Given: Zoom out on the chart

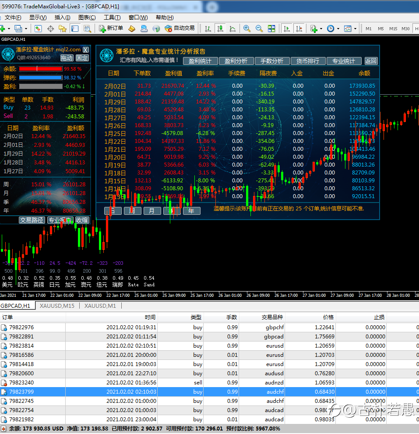Looking at the screenshot, I should pos(259,28).
